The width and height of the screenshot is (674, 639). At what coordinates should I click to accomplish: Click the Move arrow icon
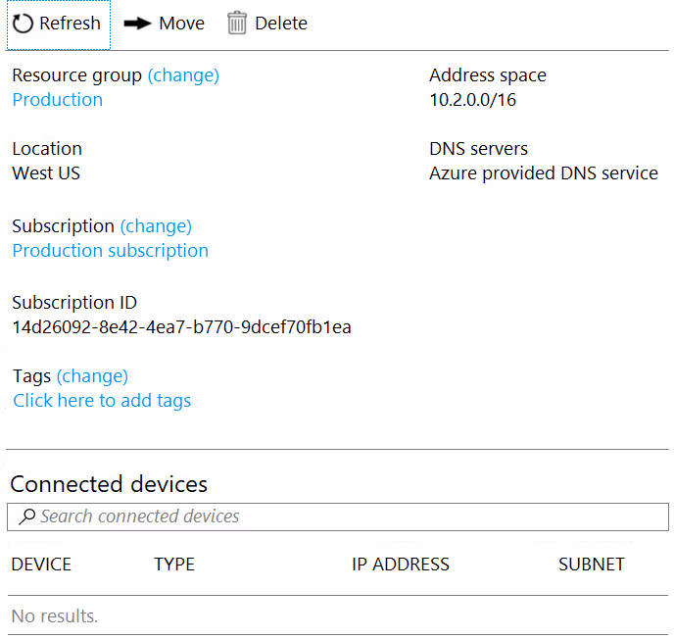(137, 24)
